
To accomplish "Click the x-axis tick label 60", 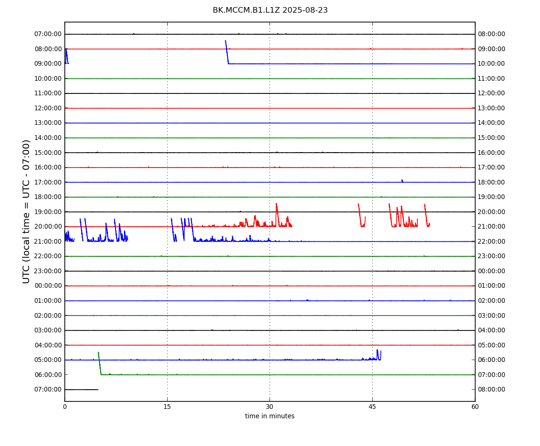I will coord(475,407).
